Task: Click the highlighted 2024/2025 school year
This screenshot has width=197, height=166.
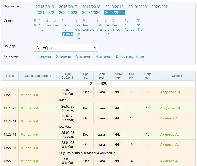Action: [114, 12]
